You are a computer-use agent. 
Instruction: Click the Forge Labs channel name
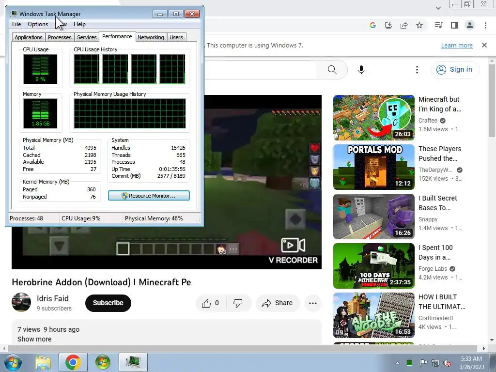pyautogui.click(x=433, y=268)
